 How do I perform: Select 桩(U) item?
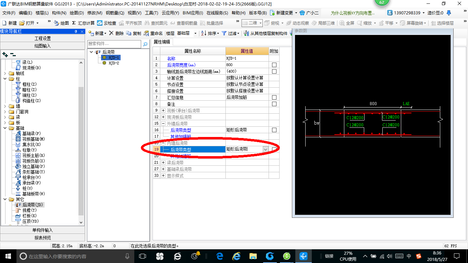click(x=24, y=188)
